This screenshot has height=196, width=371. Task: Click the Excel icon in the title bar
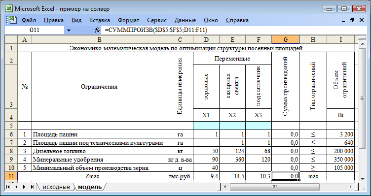pos(9,9)
